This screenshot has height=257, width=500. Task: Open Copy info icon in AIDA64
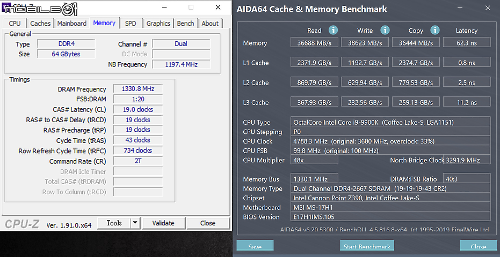(435, 30)
